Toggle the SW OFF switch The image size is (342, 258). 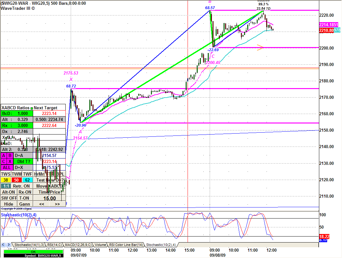pos(9,198)
